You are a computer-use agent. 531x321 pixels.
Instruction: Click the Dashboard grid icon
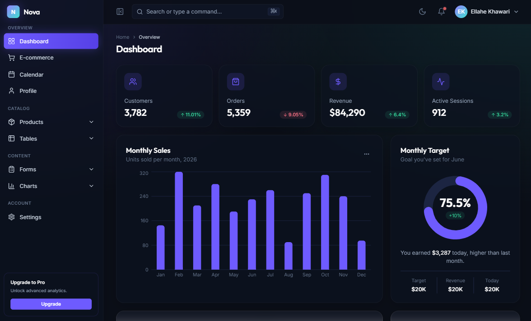tap(12, 41)
